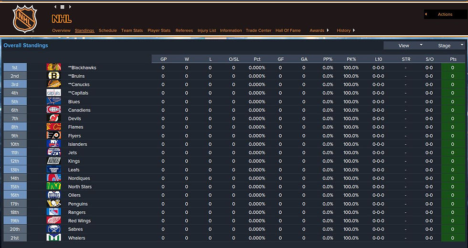Open the Oilers team logo
This screenshot has width=468, height=248.
53,195
